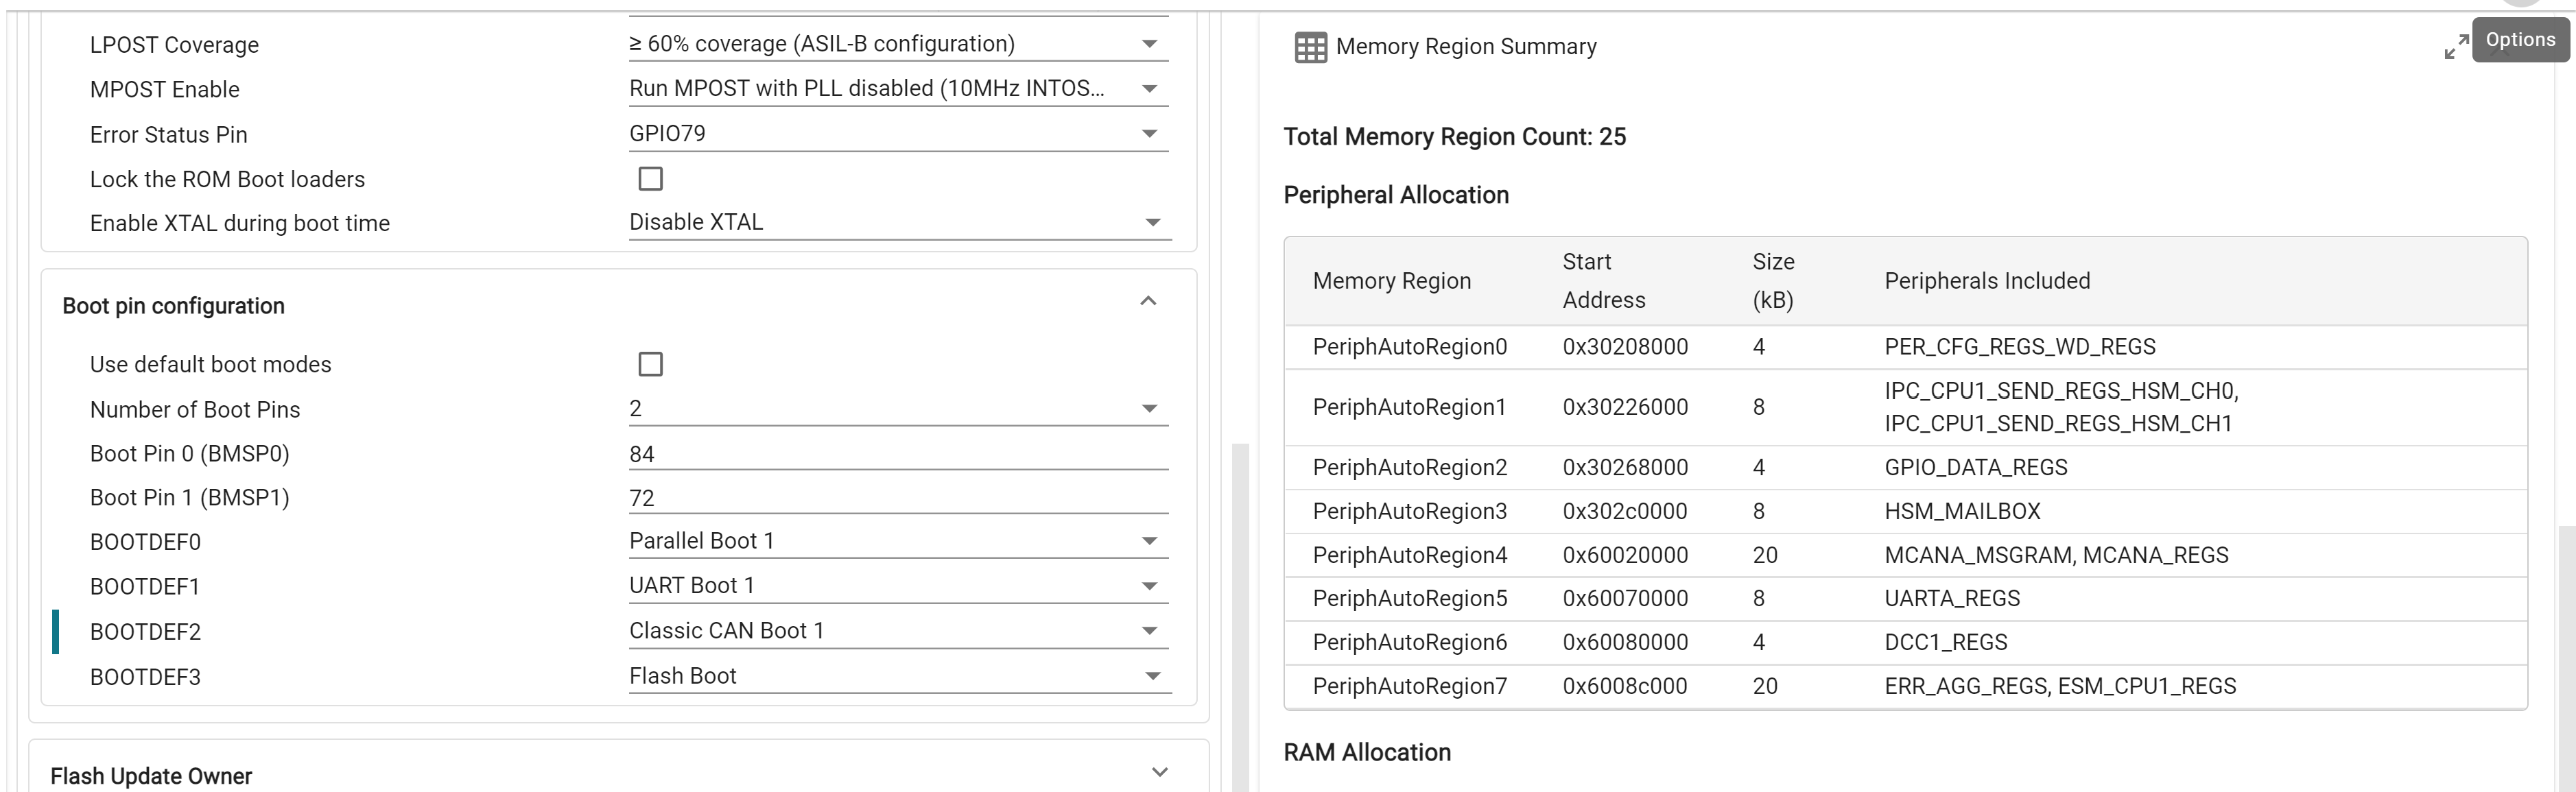Click the blue modified indicator beside BOOTDEF2
The height and width of the screenshot is (792, 2576).
pyautogui.click(x=57, y=631)
